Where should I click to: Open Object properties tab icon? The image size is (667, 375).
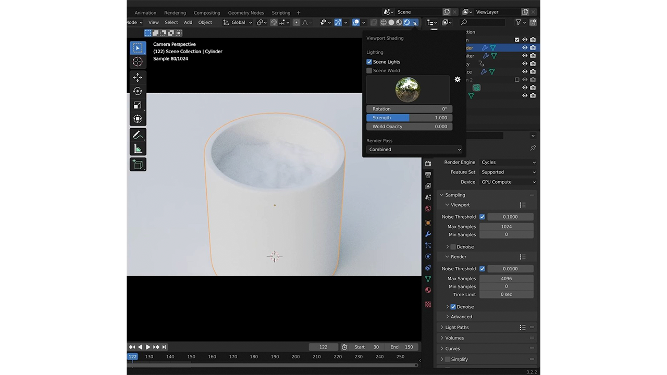pos(428,223)
